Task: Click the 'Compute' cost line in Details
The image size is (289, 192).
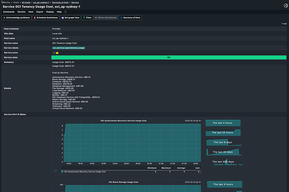Action: coord(62,81)
